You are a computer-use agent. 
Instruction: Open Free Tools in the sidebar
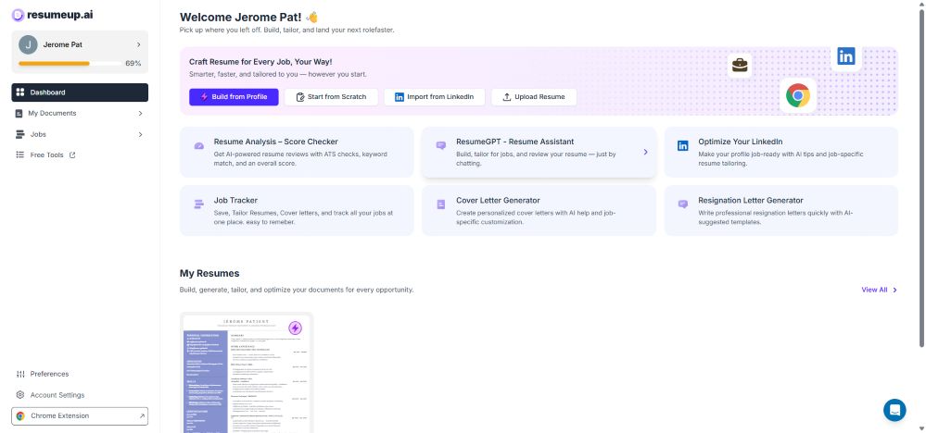(46, 155)
